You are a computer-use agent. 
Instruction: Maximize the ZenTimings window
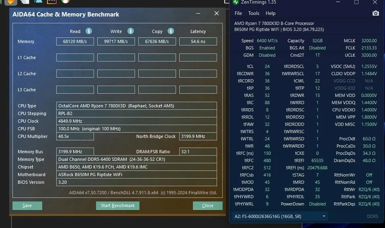[356, 2]
